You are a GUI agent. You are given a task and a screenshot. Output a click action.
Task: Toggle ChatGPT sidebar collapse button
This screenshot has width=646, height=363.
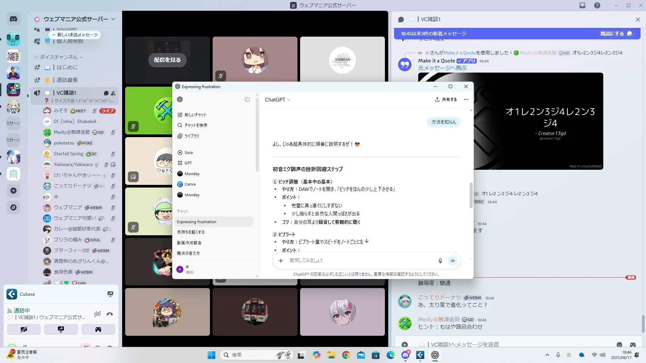tap(247, 99)
